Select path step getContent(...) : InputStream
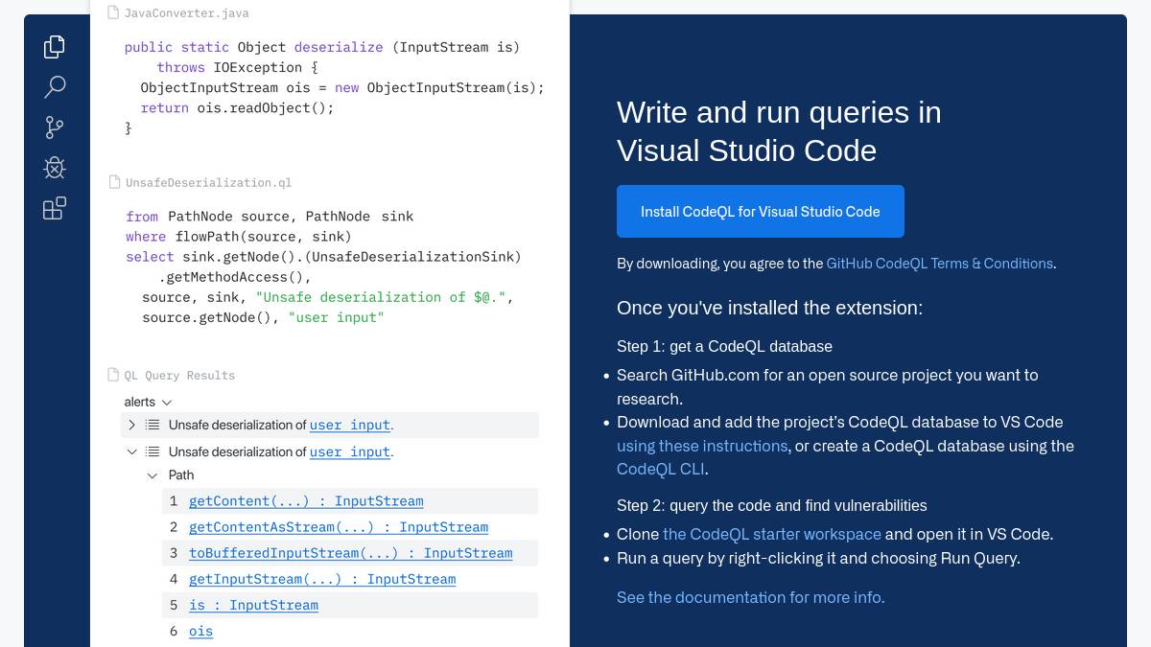Image resolution: width=1151 pixels, height=647 pixels. point(306,500)
